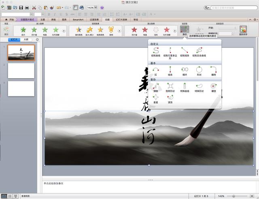The image size is (259, 199).
Task: Click the Cut scissors icon
Action: (x=34, y=8)
